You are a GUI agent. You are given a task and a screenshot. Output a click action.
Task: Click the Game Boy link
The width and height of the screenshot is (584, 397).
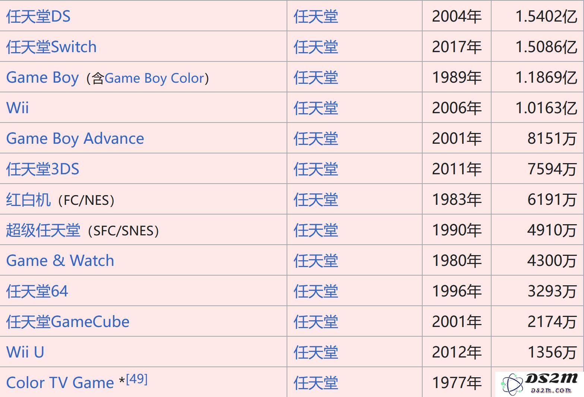[x=42, y=77]
